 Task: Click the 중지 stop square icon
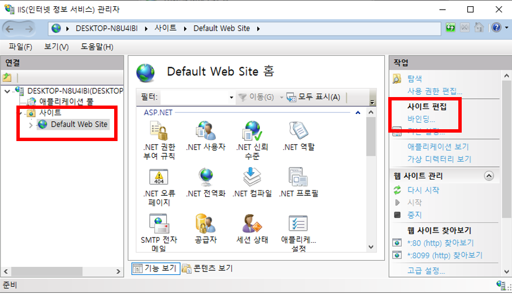point(397,215)
